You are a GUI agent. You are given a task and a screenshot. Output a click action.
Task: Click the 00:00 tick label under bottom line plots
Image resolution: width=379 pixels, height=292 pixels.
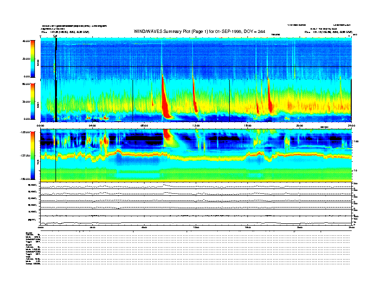tap(40, 227)
